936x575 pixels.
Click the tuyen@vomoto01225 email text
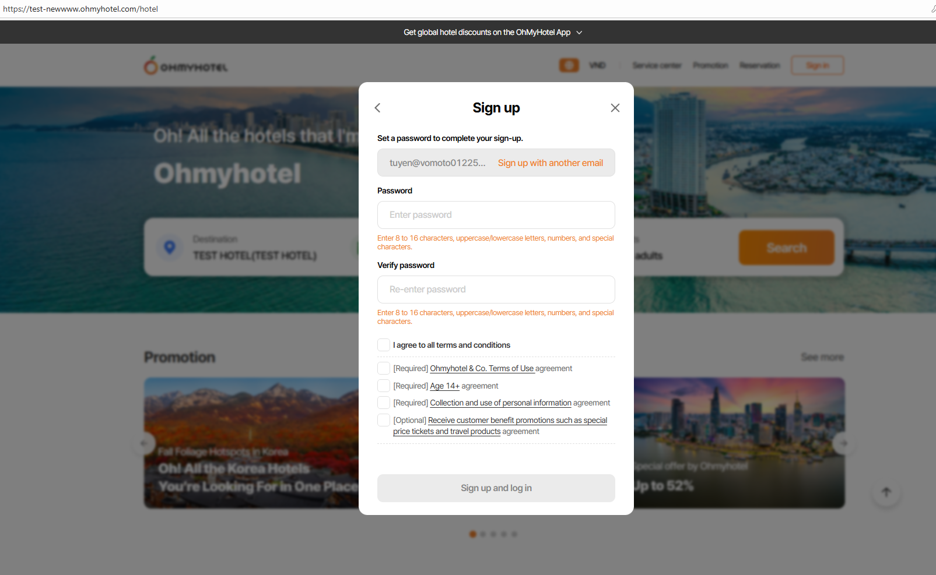[x=437, y=163]
